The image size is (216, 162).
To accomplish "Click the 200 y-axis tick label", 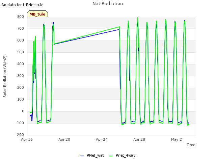I will (21, 88).
